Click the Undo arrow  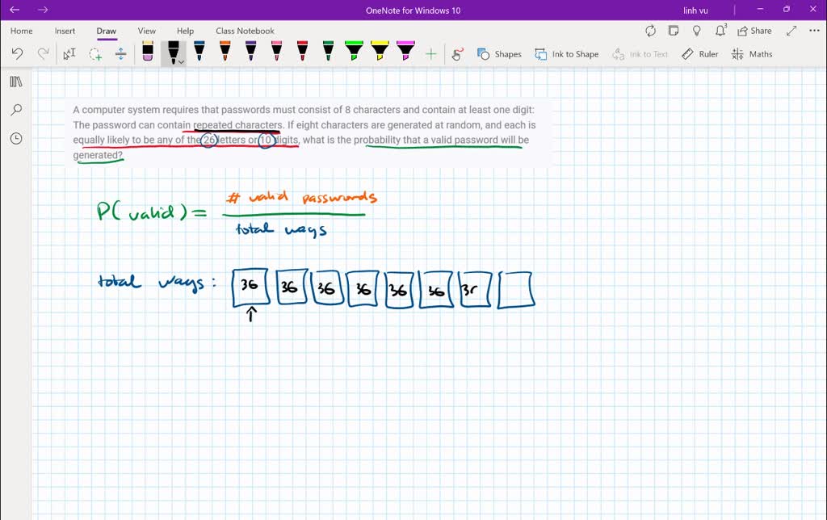(17, 54)
